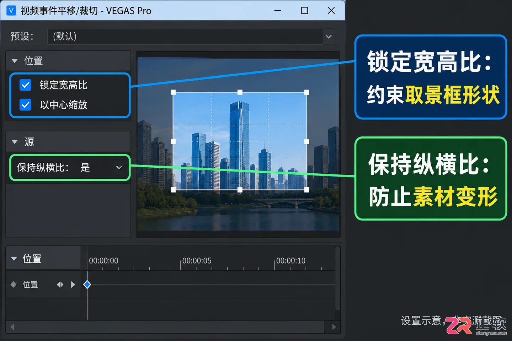The height and width of the screenshot is (341, 512).
Task: Collapse the upper 位置 properties section
Action: (15, 61)
